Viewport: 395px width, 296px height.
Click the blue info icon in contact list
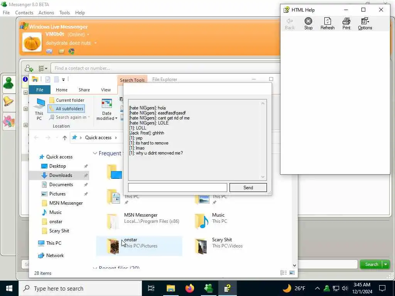click(25, 79)
